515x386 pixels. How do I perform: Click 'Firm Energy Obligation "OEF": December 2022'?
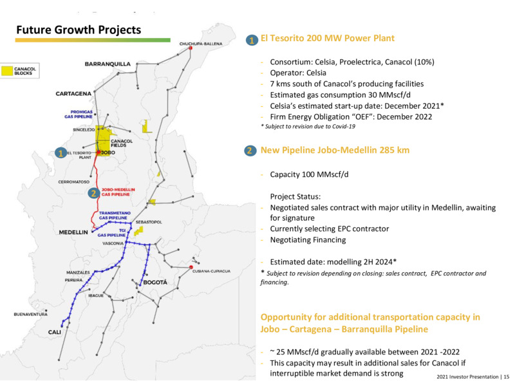point(351,117)
